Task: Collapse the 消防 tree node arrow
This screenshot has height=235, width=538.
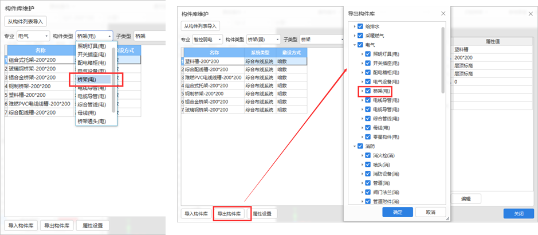Action: click(x=354, y=146)
